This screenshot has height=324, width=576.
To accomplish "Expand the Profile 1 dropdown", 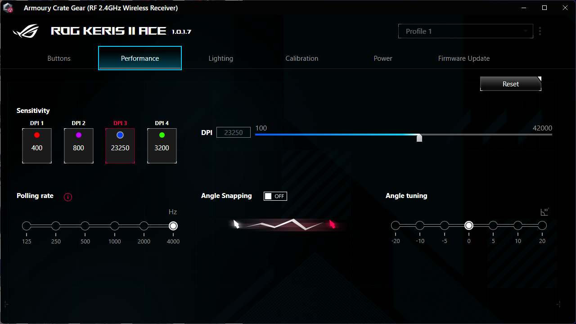I will coord(465,31).
